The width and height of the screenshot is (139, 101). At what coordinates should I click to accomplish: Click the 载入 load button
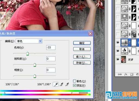coord(82,57)
